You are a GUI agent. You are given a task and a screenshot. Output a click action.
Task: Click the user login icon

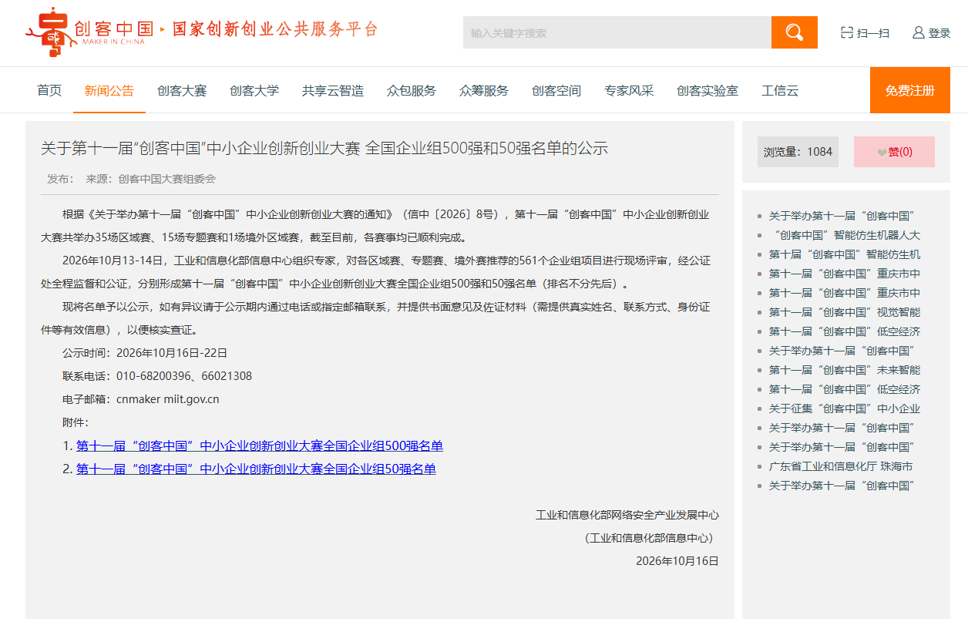point(918,32)
